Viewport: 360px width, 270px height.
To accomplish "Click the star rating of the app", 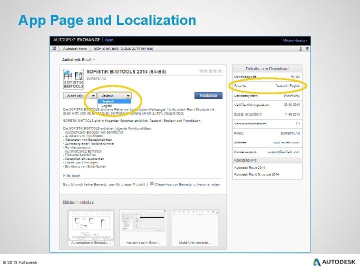I will [210, 71].
